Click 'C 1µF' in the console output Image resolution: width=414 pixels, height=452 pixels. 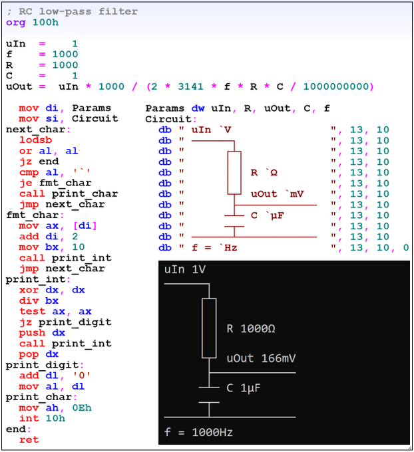tap(244, 388)
